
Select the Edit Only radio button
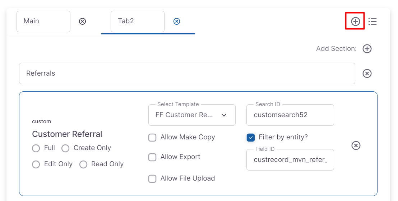[x=36, y=164]
